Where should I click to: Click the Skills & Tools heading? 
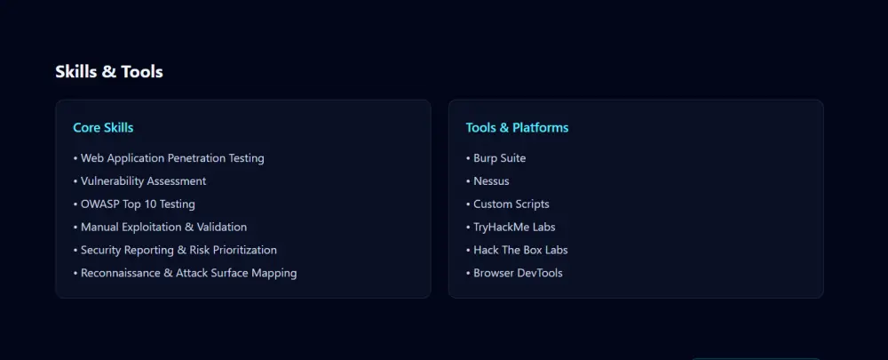pyautogui.click(x=109, y=71)
